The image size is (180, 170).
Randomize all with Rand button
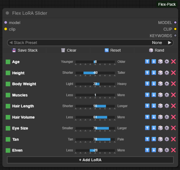(156, 50)
